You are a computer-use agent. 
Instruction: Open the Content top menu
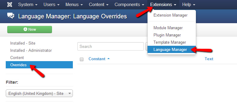coord(99,5)
